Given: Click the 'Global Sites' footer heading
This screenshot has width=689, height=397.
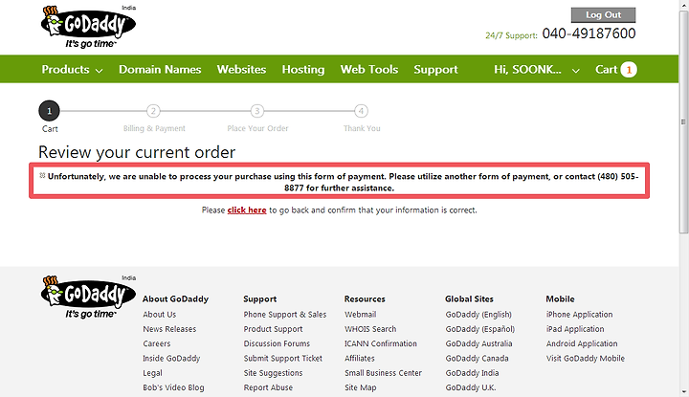Looking at the screenshot, I should coord(469,299).
